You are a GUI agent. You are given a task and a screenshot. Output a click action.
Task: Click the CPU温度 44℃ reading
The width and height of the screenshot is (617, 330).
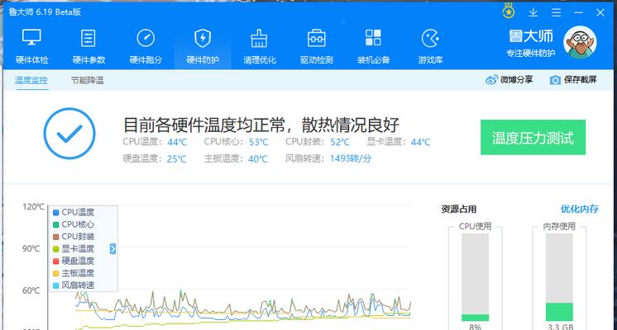(155, 142)
